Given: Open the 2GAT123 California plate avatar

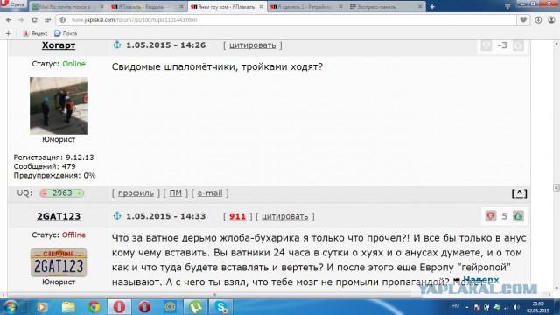Looking at the screenshot, I should (59, 262).
